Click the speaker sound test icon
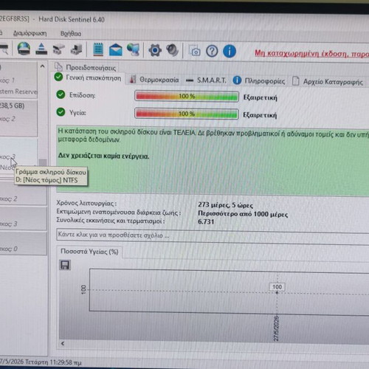The width and height of the screenshot is (369, 369). tap(173, 50)
